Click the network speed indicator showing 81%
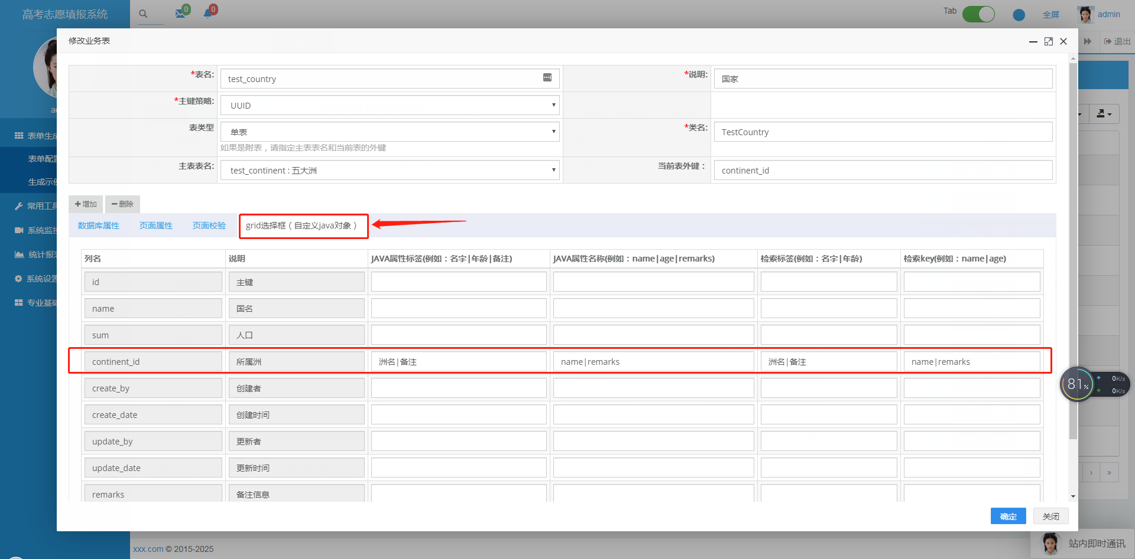The image size is (1135, 559). tap(1077, 384)
